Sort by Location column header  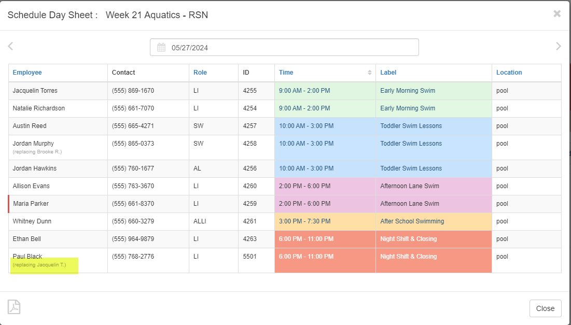click(509, 73)
